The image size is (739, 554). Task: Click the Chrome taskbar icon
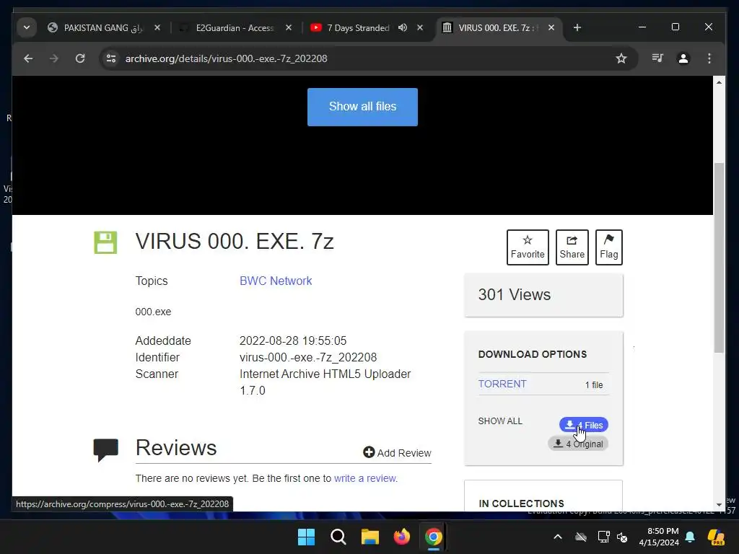point(433,537)
